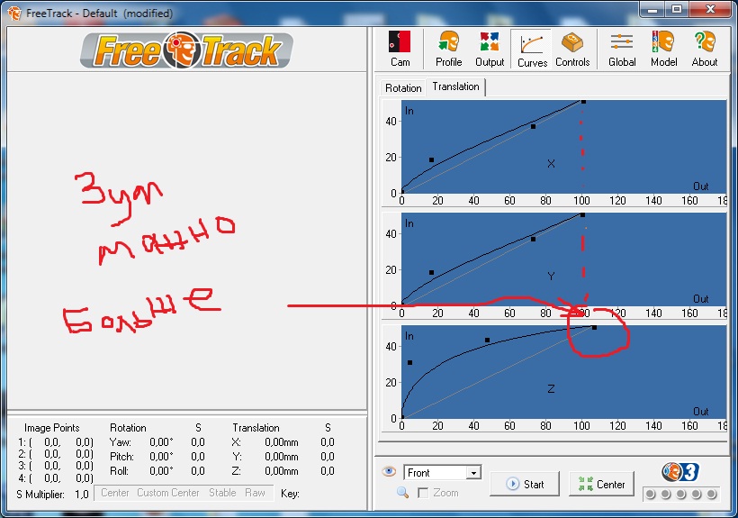Screen dimensions: 738x518
Task: Click the Z translation value in mm
Action: tap(282, 471)
